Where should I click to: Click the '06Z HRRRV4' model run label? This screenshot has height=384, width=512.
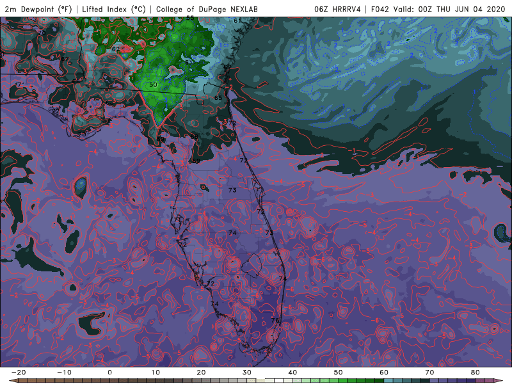tap(337, 9)
